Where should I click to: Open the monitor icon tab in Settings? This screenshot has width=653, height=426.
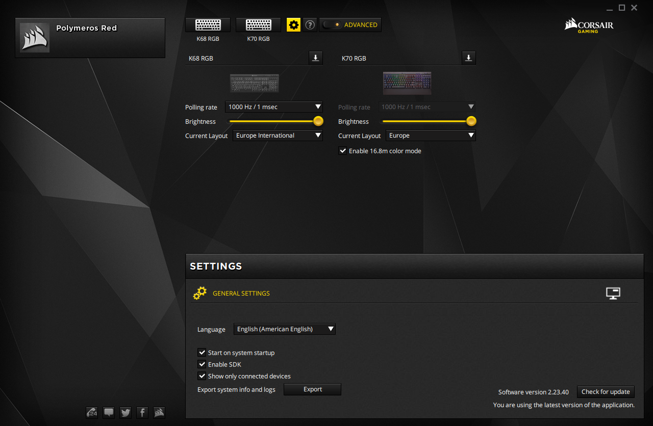coord(613,293)
